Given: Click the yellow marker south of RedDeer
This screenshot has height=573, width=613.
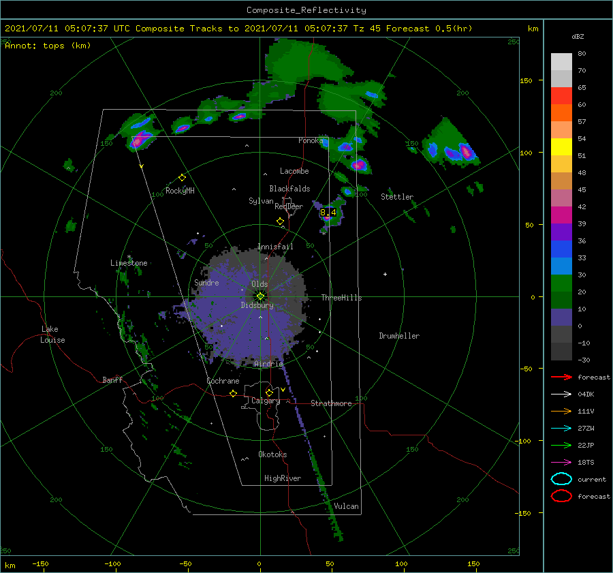Looking at the screenshot, I should (280, 221).
